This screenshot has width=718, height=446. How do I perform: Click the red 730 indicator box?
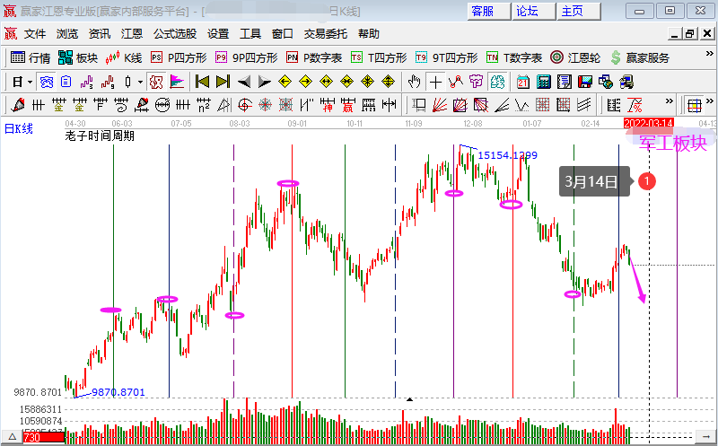tap(43, 437)
